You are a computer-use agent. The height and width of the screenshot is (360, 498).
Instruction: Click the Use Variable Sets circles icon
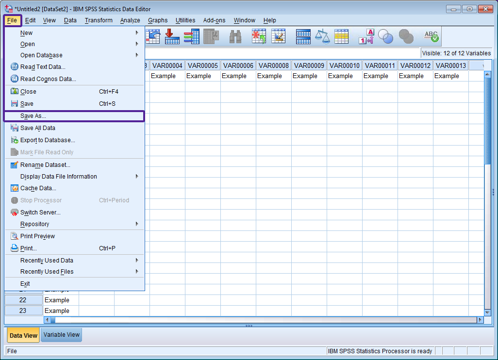386,37
